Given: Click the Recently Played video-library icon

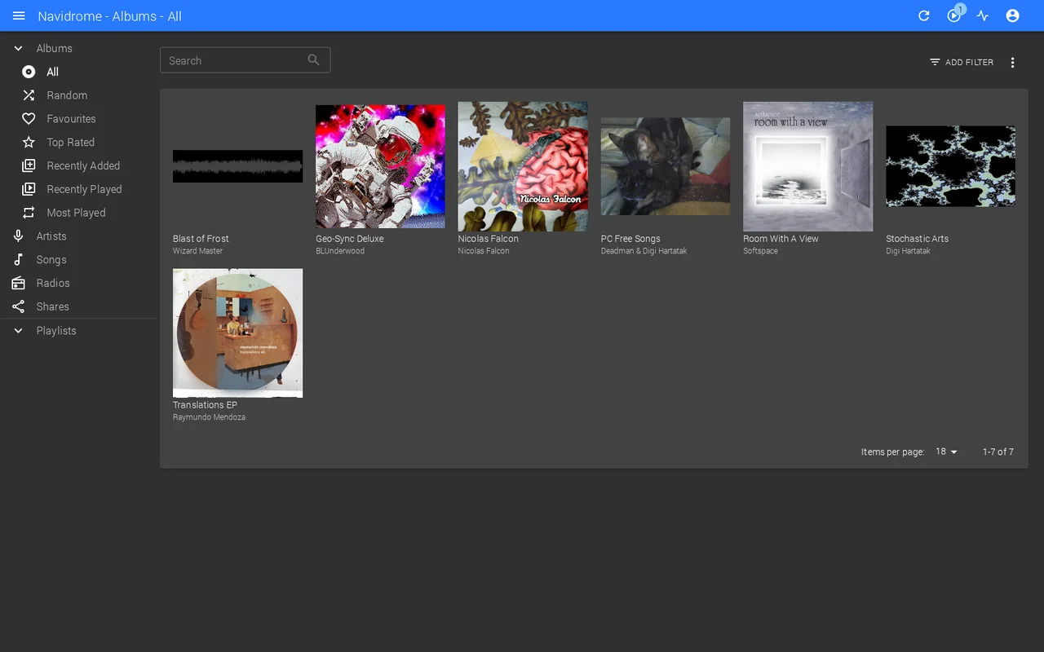Looking at the screenshot, I should click(29, 189).
